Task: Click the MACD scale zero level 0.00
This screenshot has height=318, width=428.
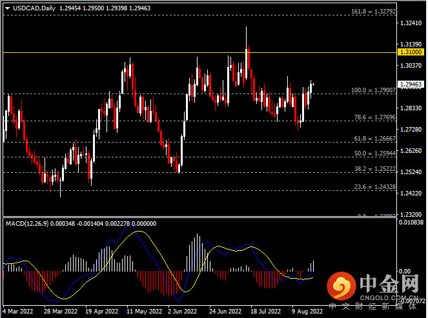Action: pos(405,272)
